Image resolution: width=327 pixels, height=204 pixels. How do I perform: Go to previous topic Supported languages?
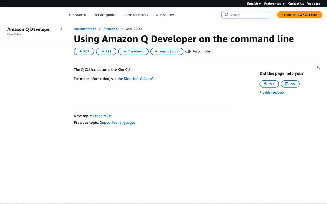click(x=117, y=122)
